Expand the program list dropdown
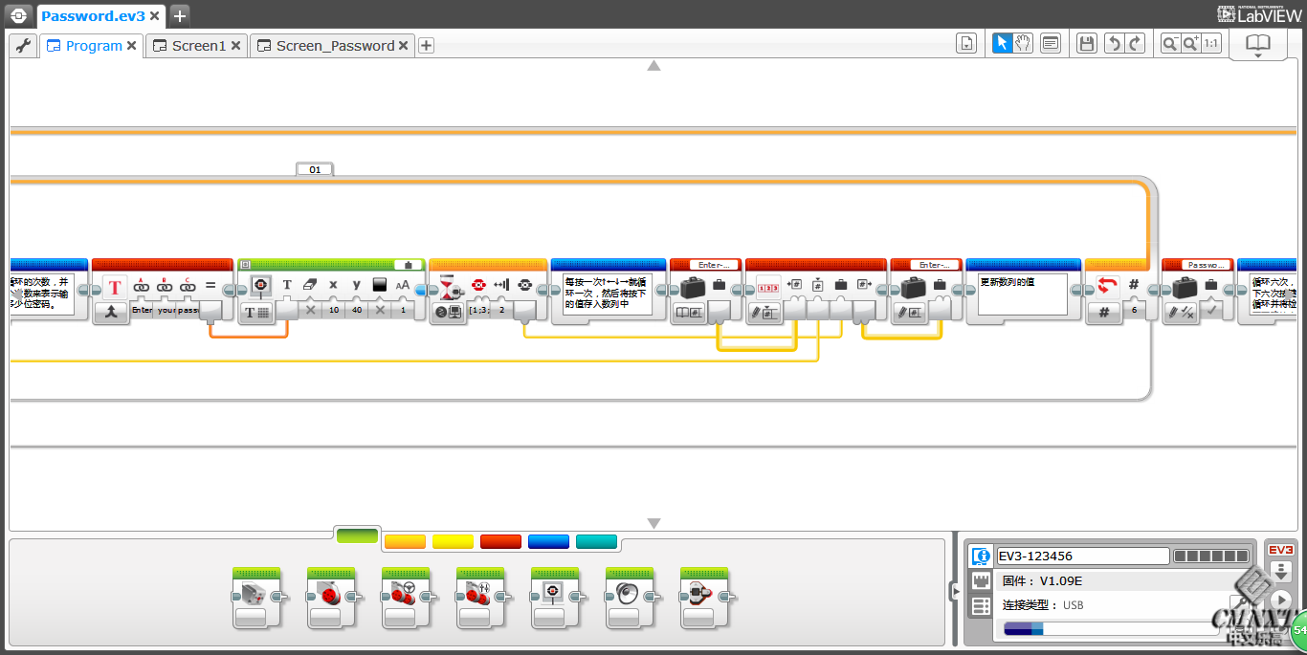 coord(966,43)
